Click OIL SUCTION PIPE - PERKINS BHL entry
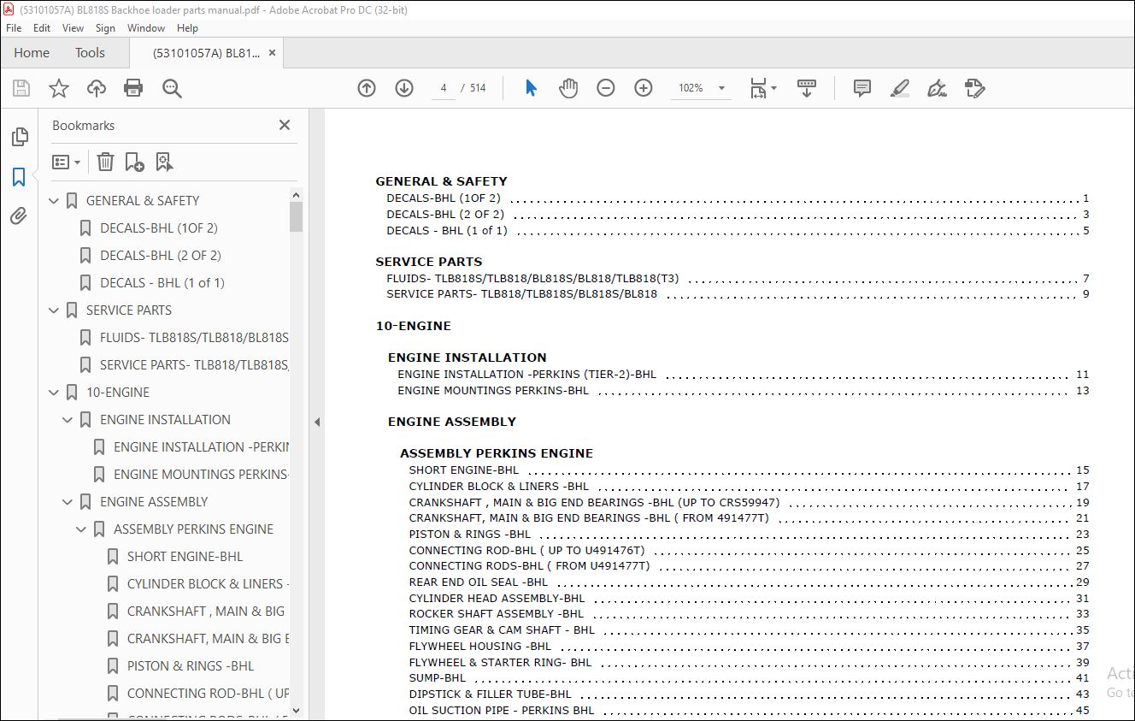Screen dimensions: 1135x721 point(501,710)
